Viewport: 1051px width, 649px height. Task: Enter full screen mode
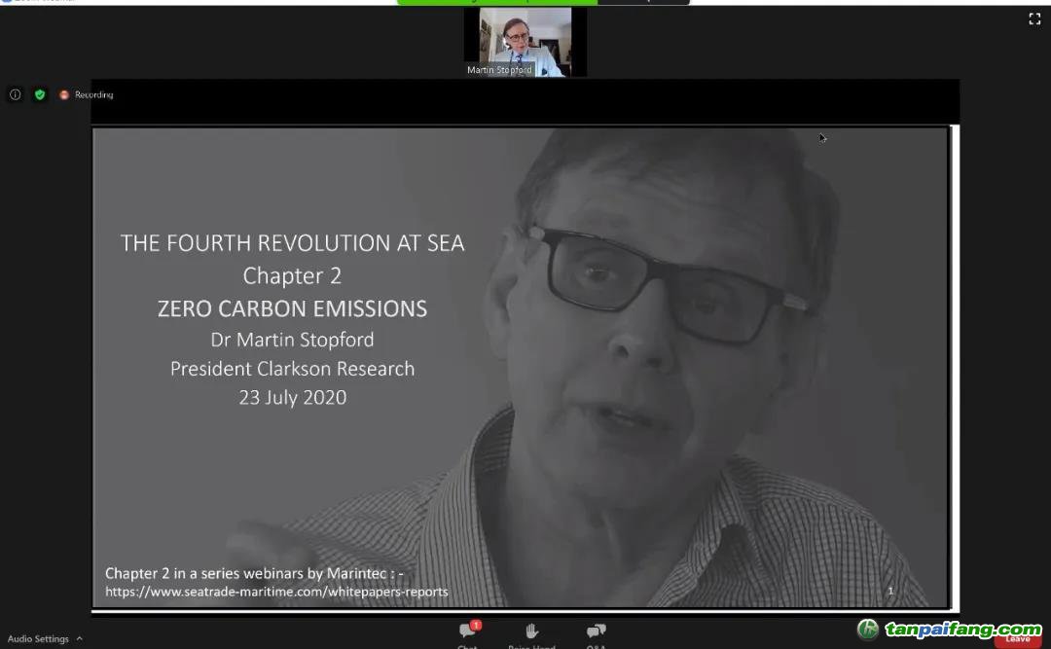[x=1034, y=18]
